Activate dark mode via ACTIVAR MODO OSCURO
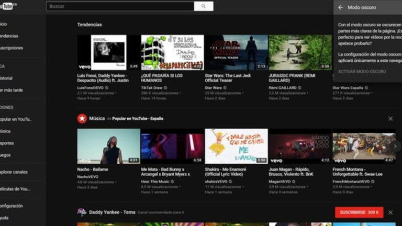402x226 pixels. click(x=361, y=71)
